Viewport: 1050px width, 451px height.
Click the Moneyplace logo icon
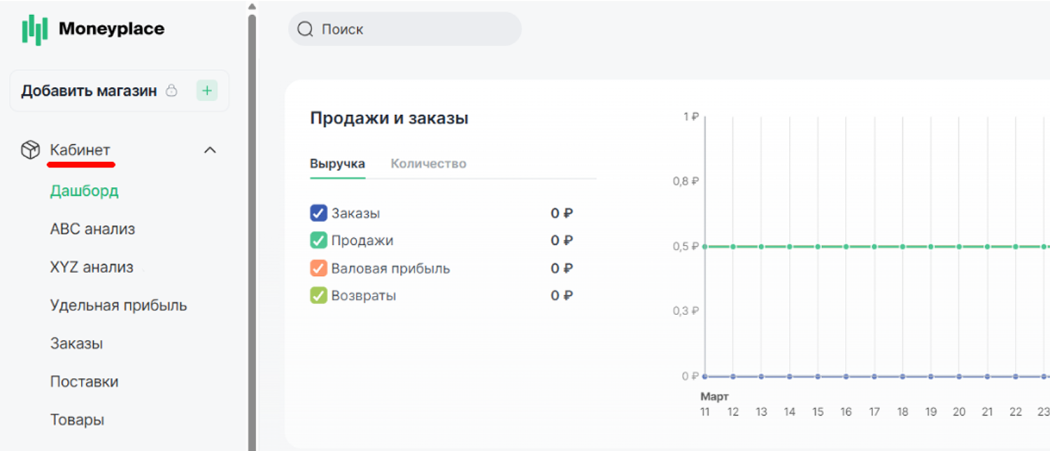[35, 30]
